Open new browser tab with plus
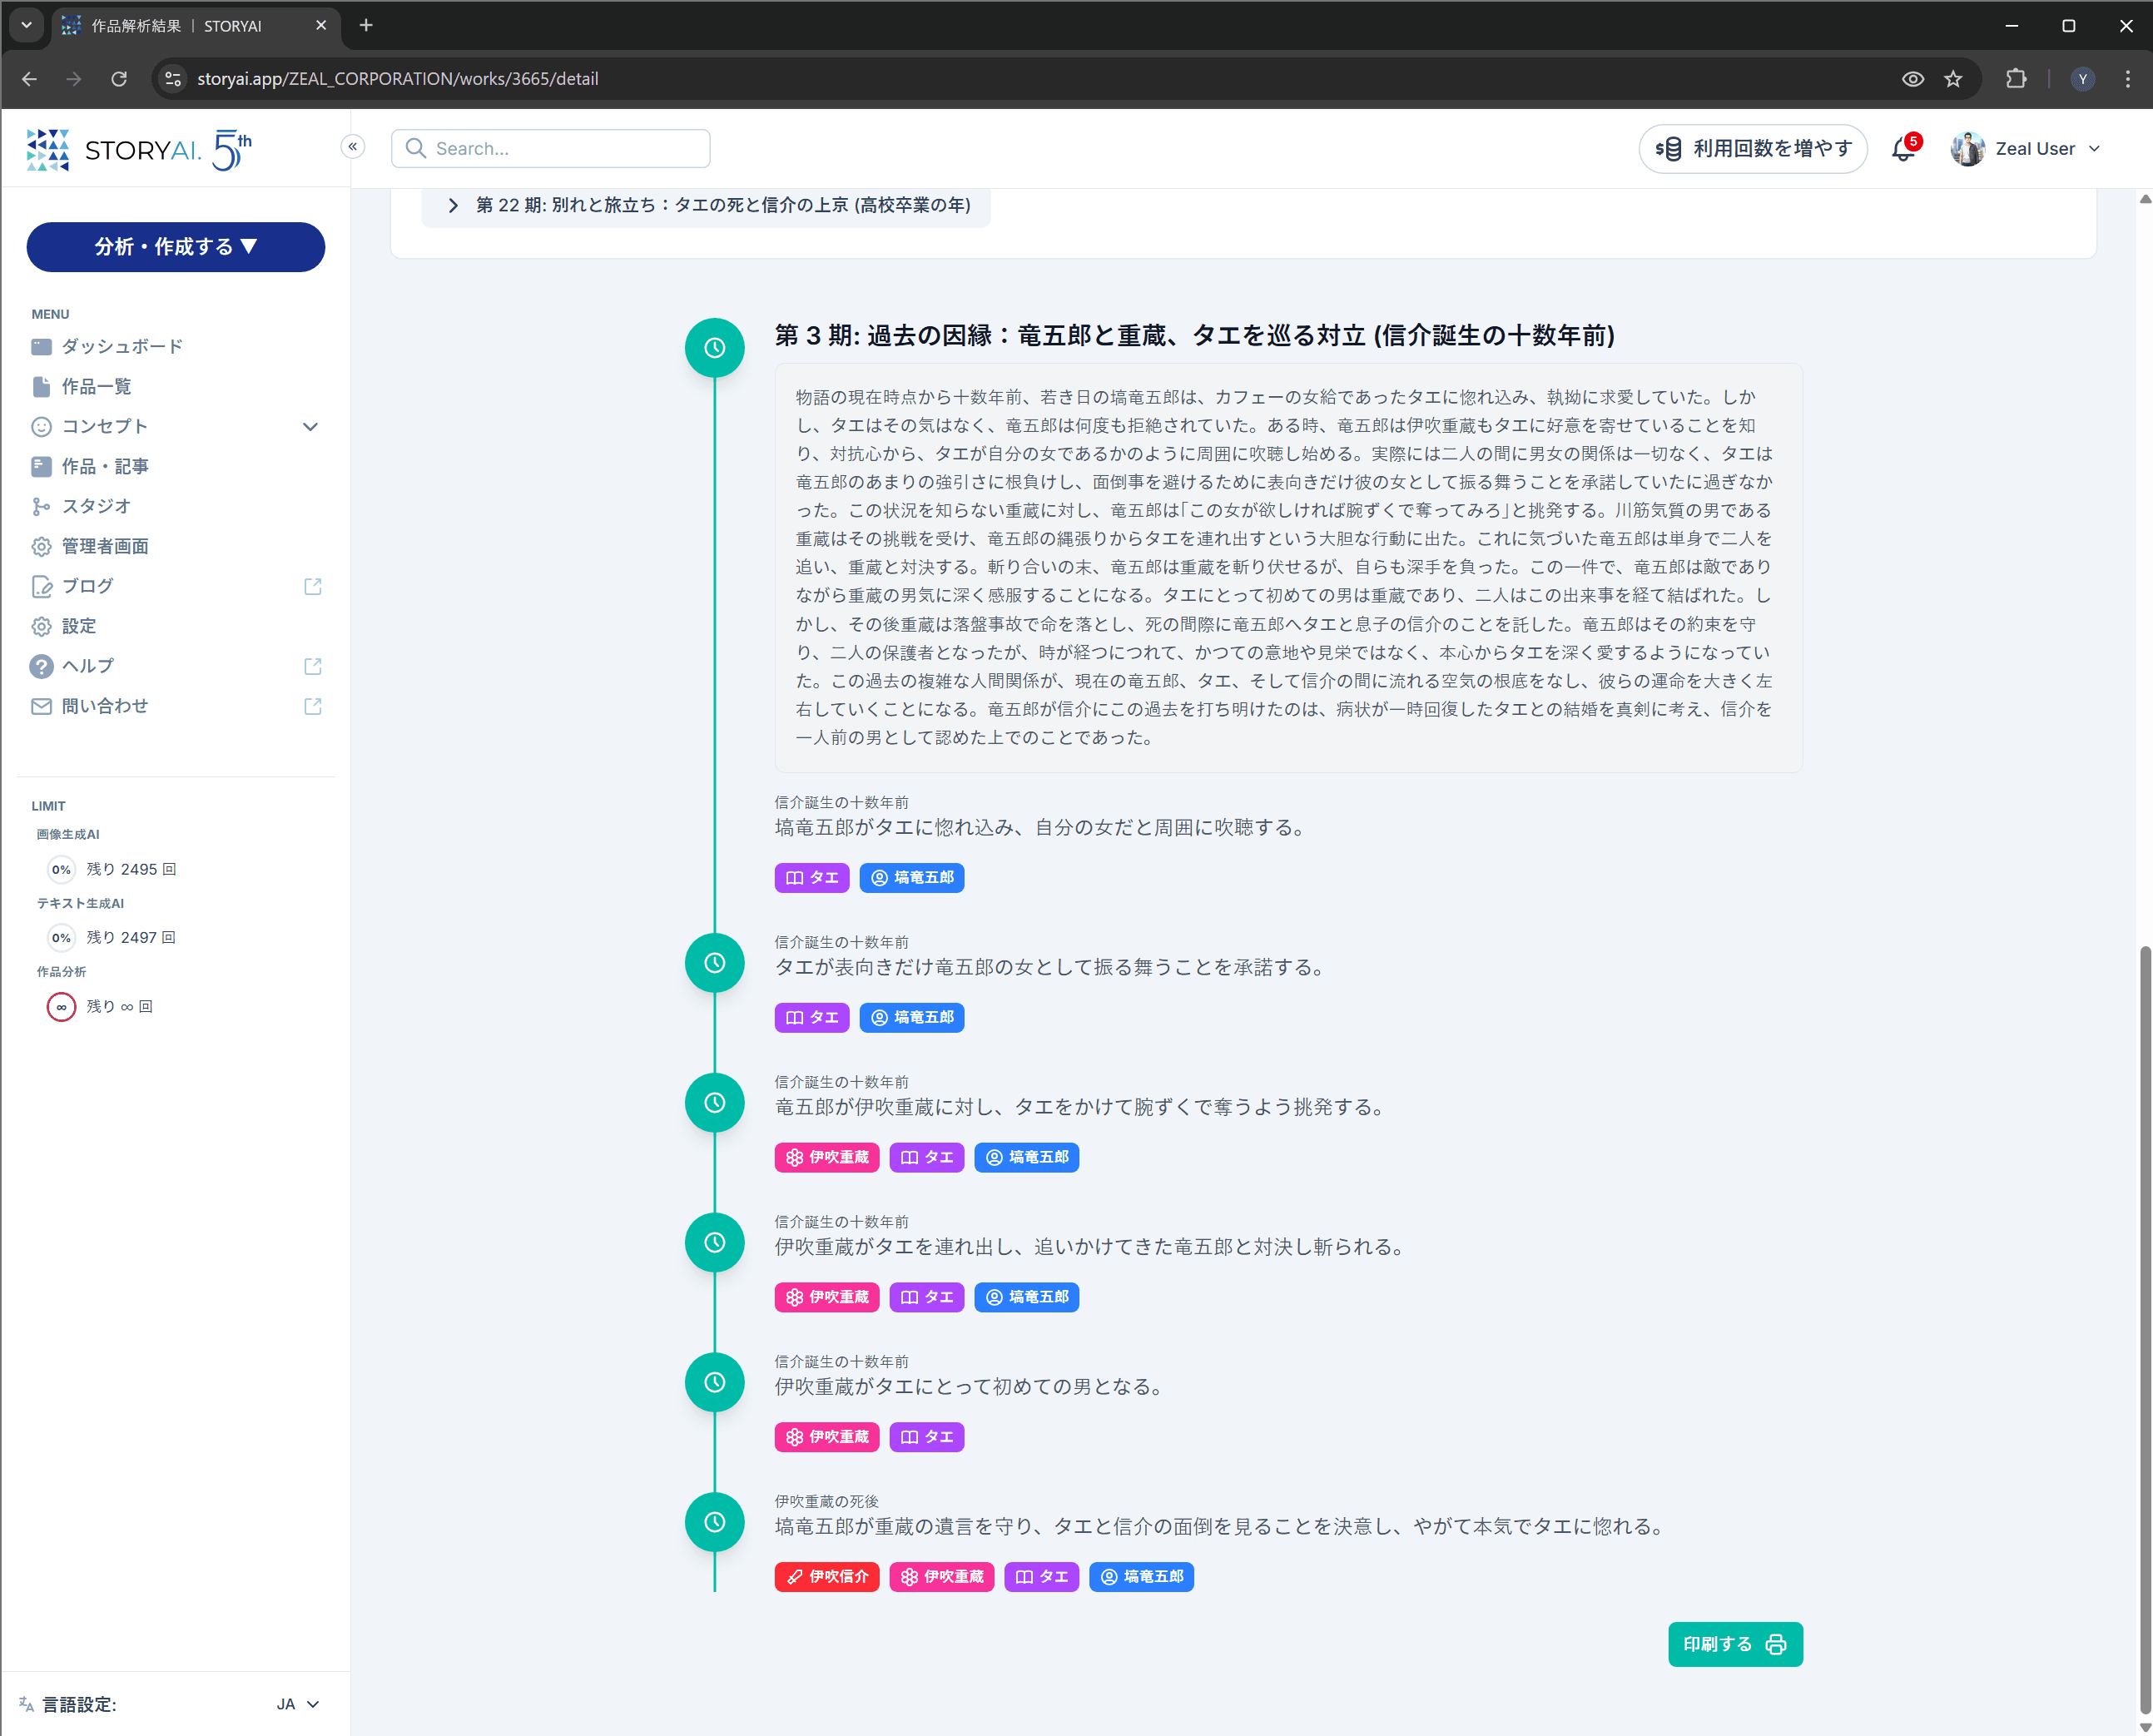 point(366,25)
